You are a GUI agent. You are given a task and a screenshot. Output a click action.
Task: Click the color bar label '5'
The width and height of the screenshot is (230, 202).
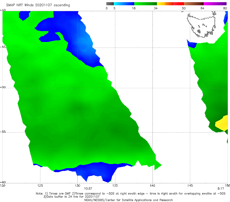(114, 8)
